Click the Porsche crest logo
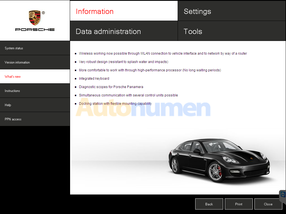The width and height of the screenshot is (286, 214). 35,18
